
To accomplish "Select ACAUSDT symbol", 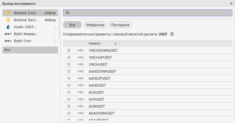I will pos(96,92).
